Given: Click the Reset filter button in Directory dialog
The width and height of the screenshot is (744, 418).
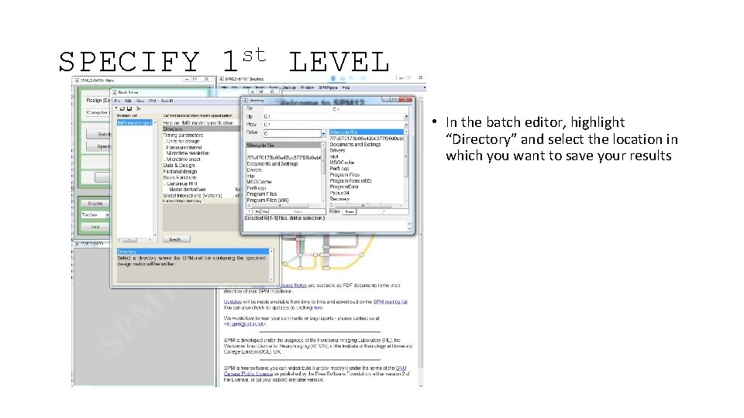Looking at the screenshot, I should click(350, 212).
